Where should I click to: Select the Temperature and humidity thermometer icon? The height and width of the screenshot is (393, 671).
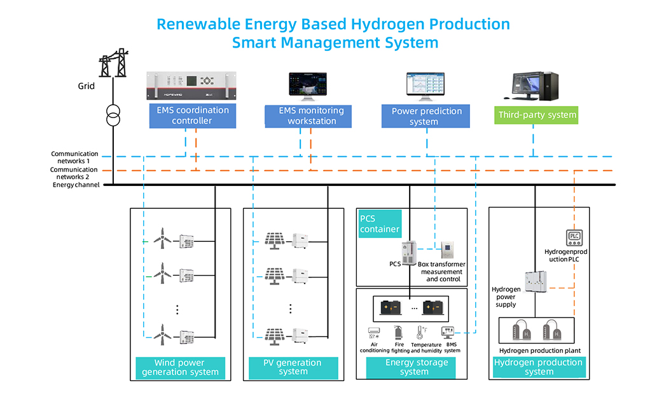tap(421, 333)
